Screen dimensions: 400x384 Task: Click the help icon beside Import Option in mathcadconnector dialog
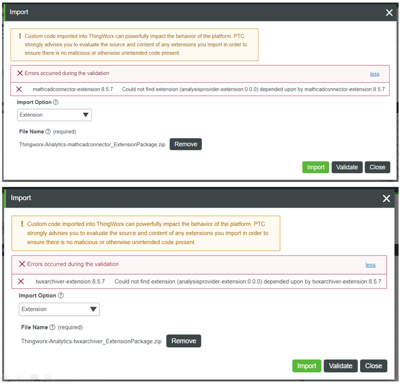(56, 102)
